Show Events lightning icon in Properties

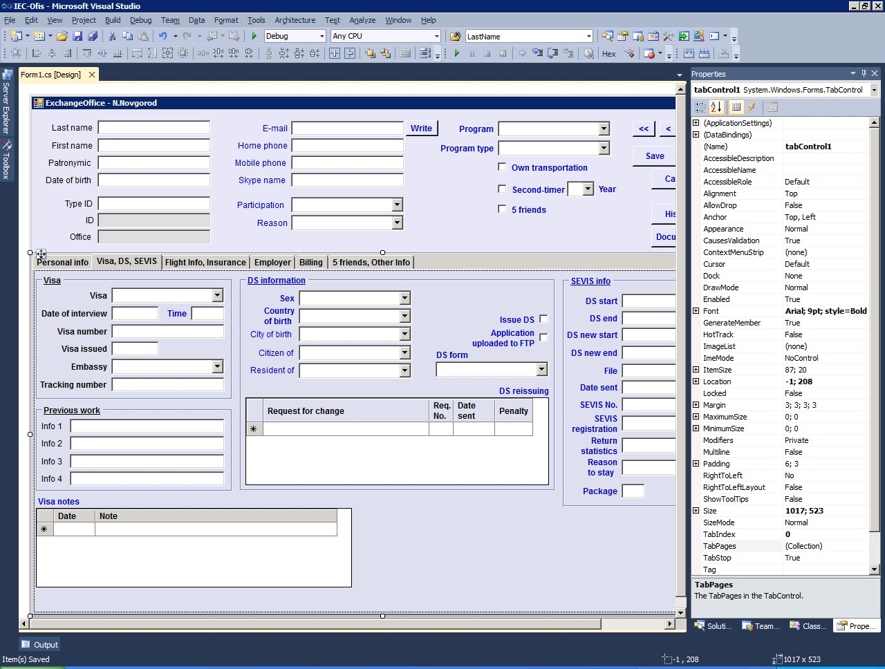click(752, 107)
